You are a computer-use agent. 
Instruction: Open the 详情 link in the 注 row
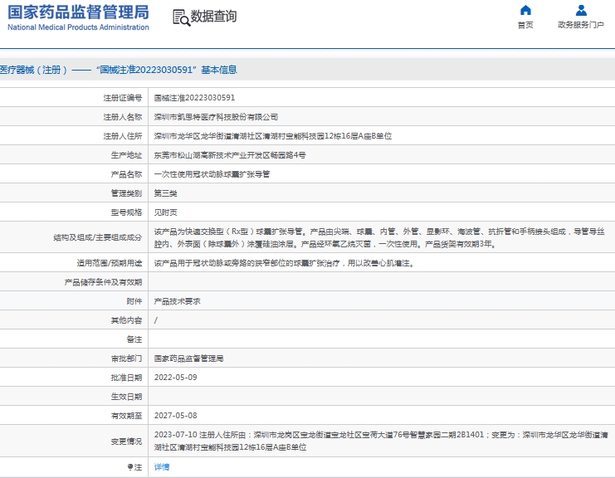coord(162,466)
